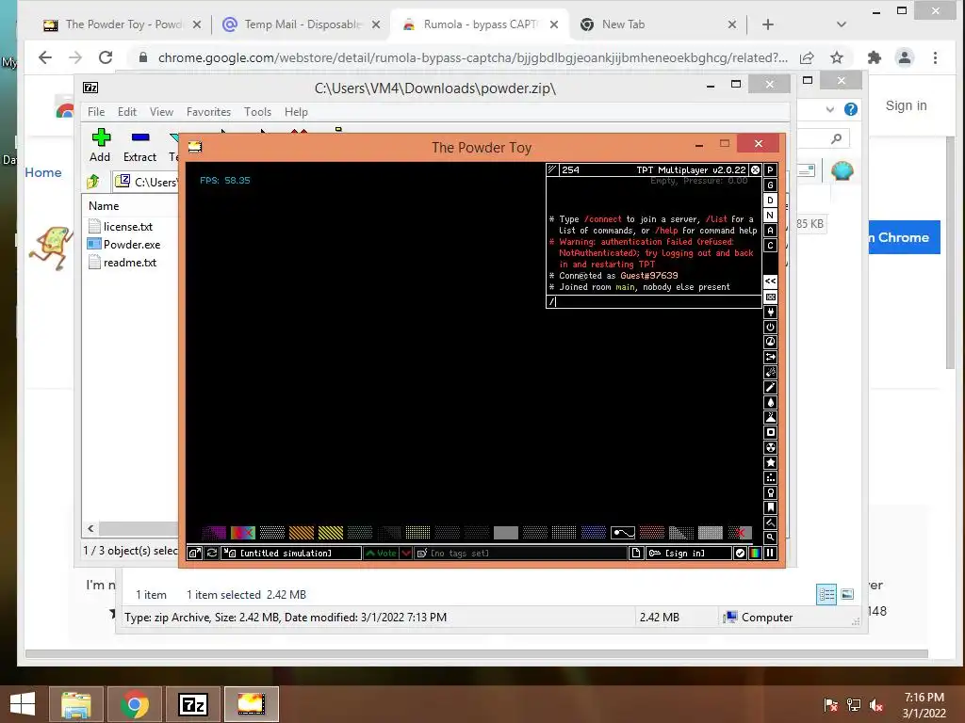Select Powder.exe in the 7-Zip file list

[123, 244]
